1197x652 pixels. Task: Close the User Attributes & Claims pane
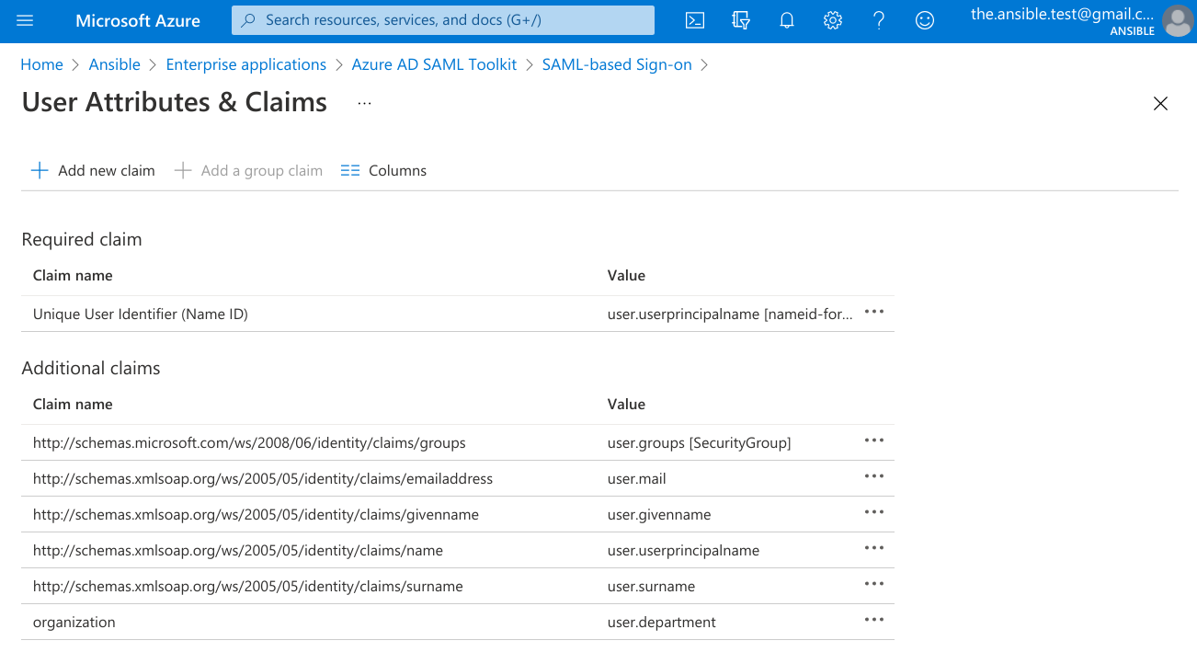[1160, 104]
